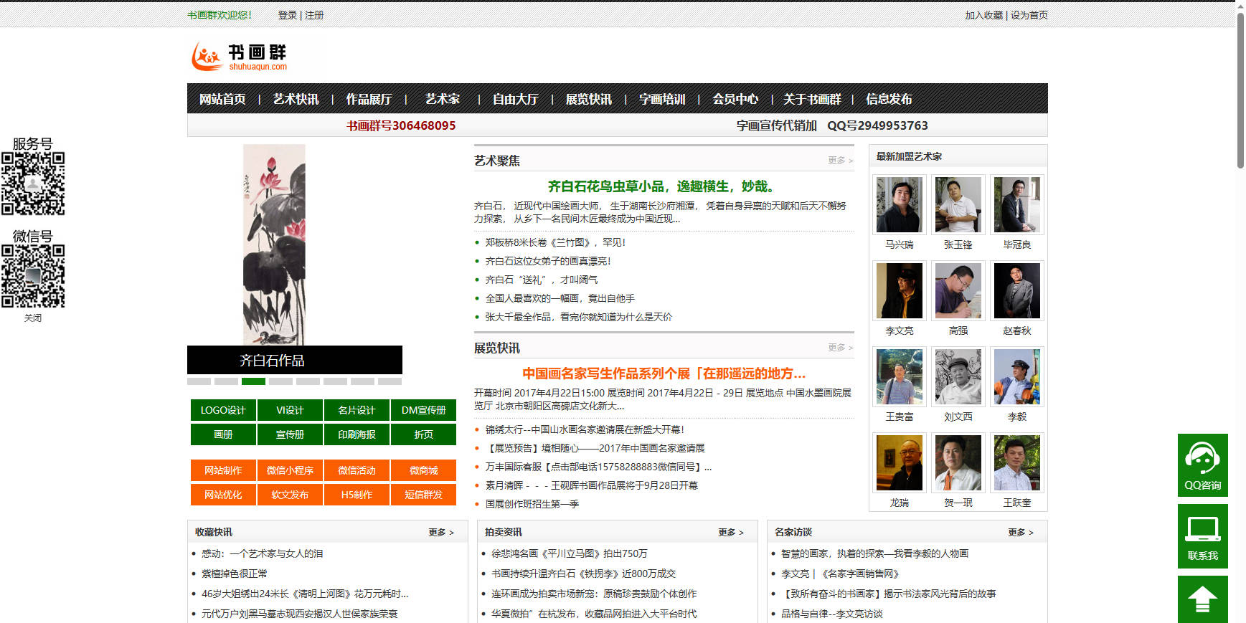Select the active green slide indicator
Viewport: 1246px width, 623px height.
coord(253,381)
